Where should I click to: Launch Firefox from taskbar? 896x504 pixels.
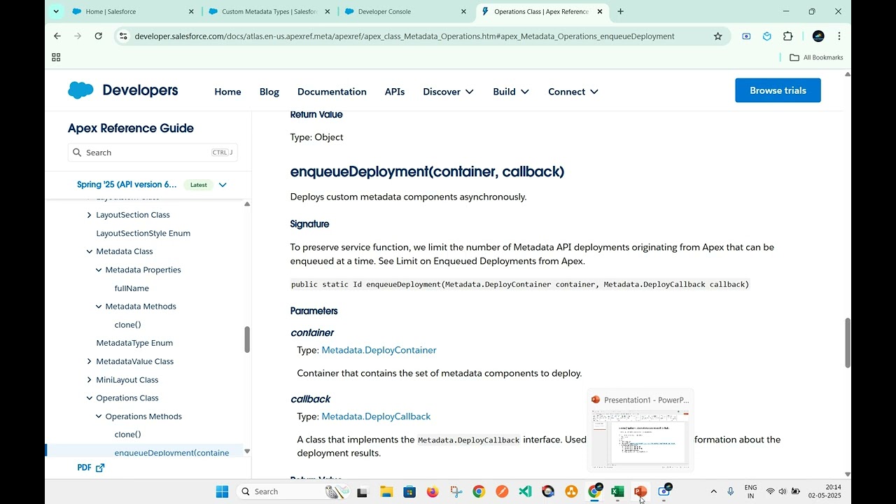[x=433, y=491]
